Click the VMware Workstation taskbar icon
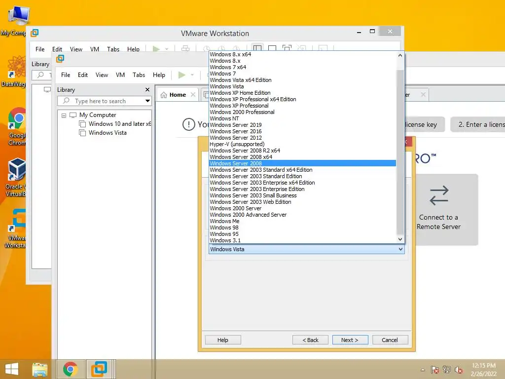This screenshot has width=505, height=379. click(99, 369)
